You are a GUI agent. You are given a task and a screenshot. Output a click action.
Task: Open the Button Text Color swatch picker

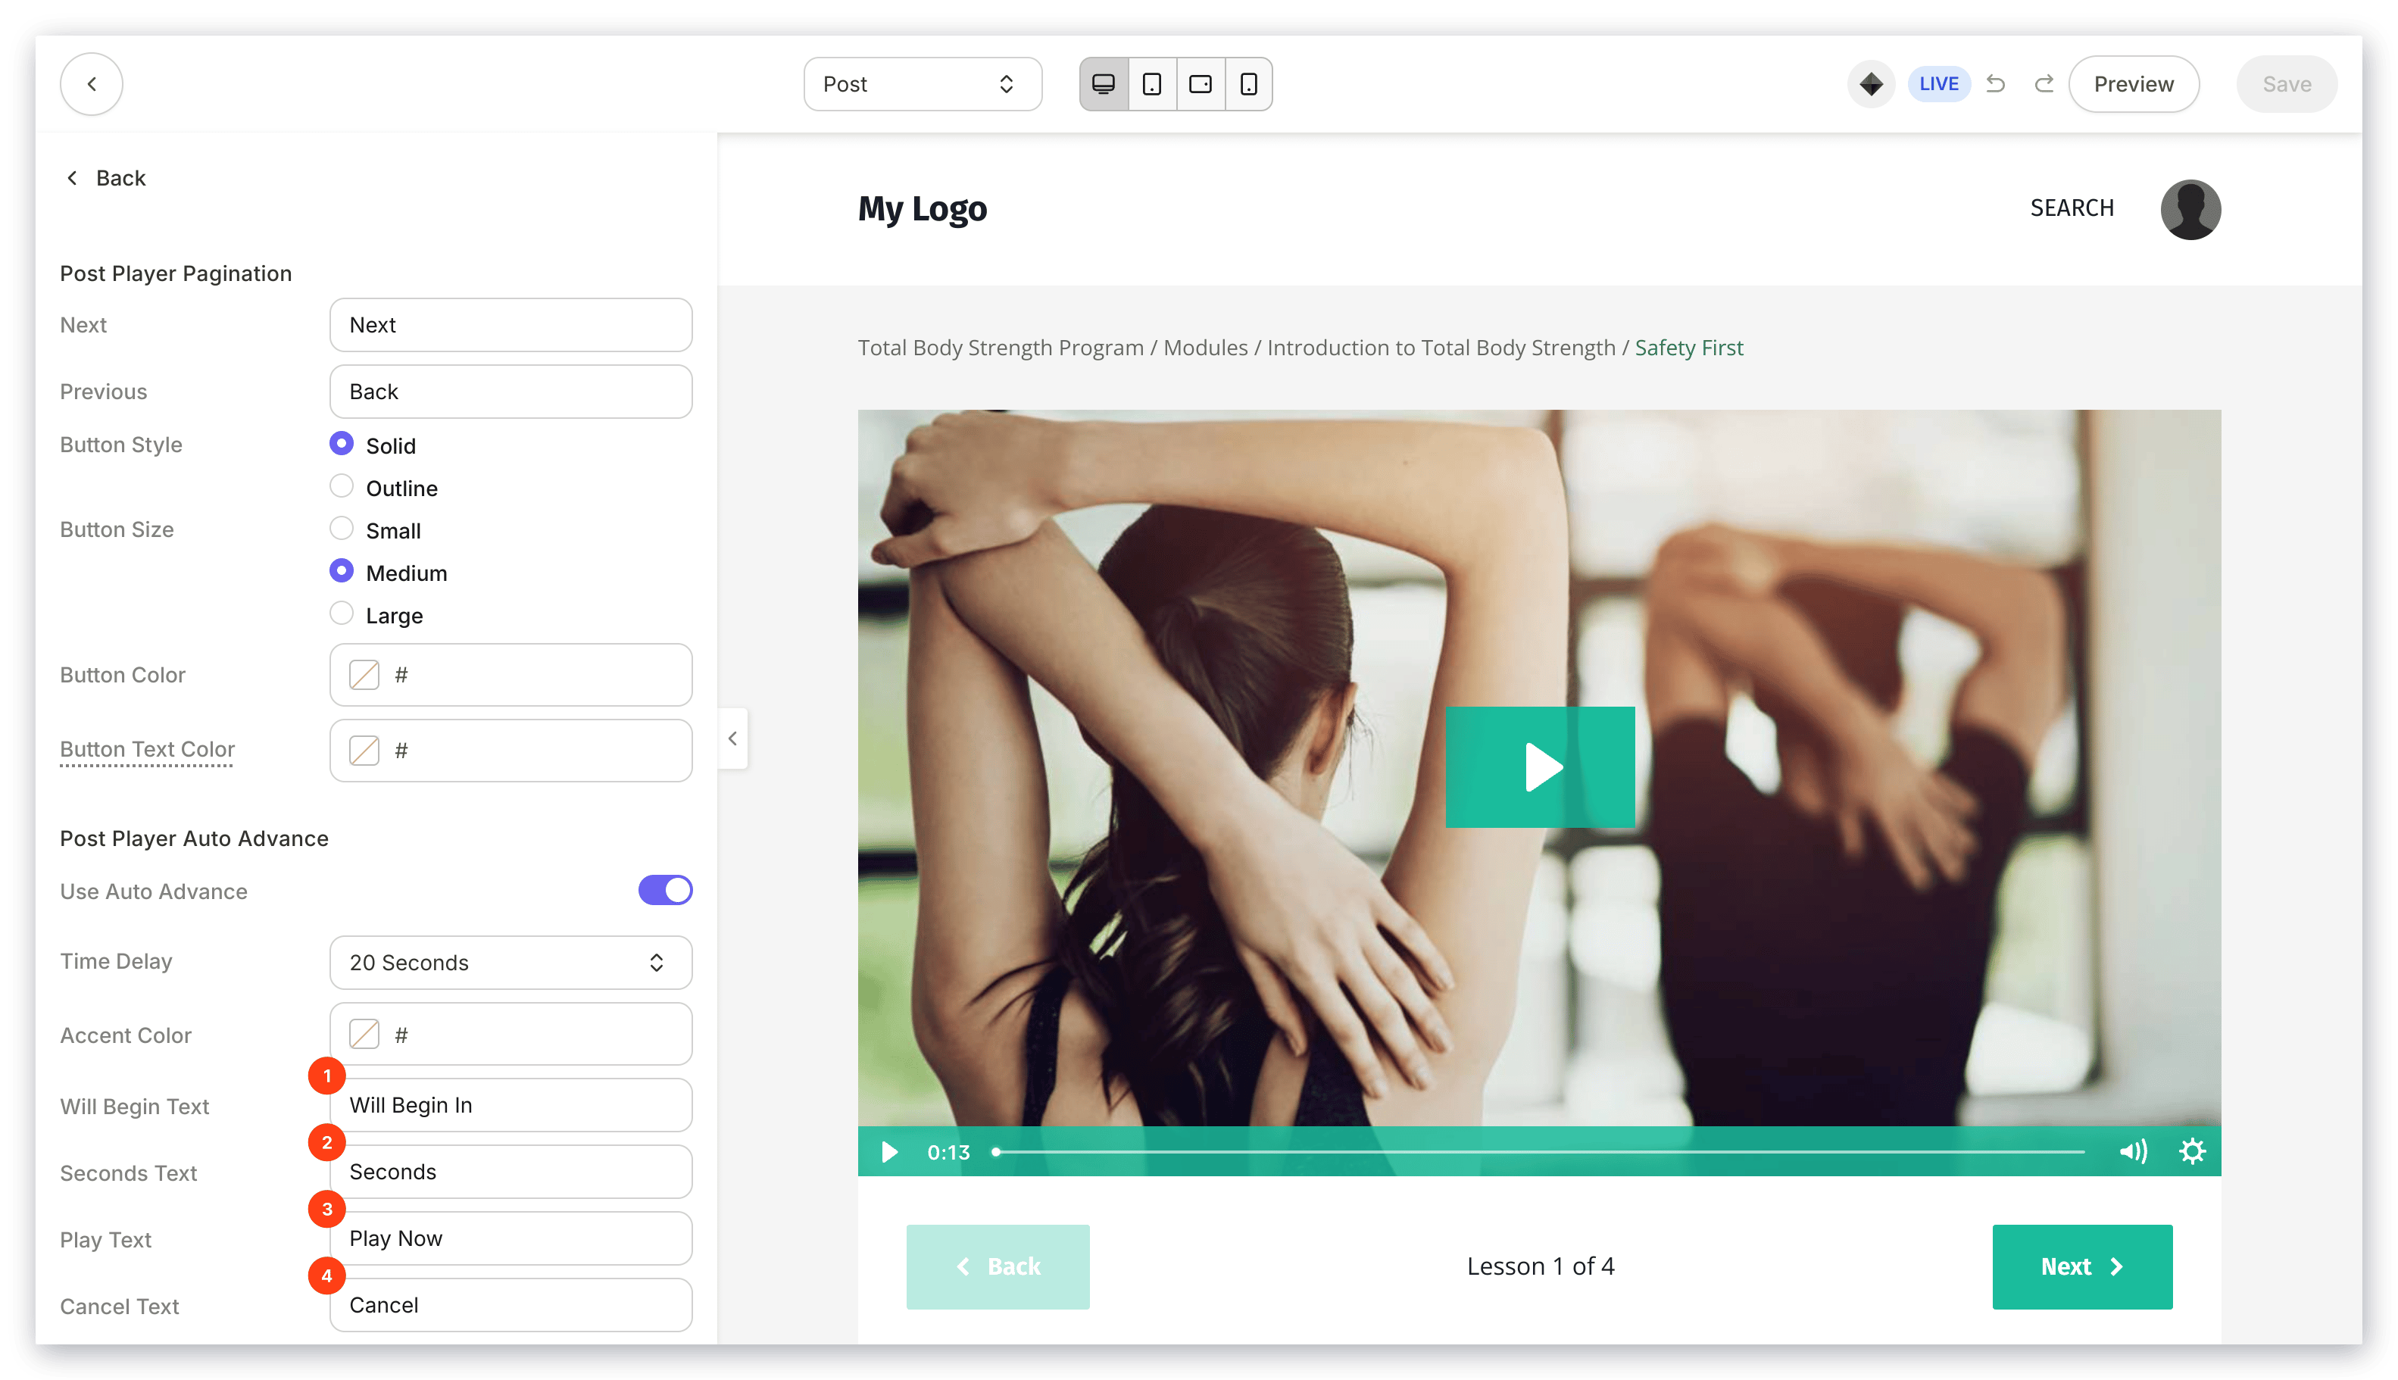pos(364,751)
